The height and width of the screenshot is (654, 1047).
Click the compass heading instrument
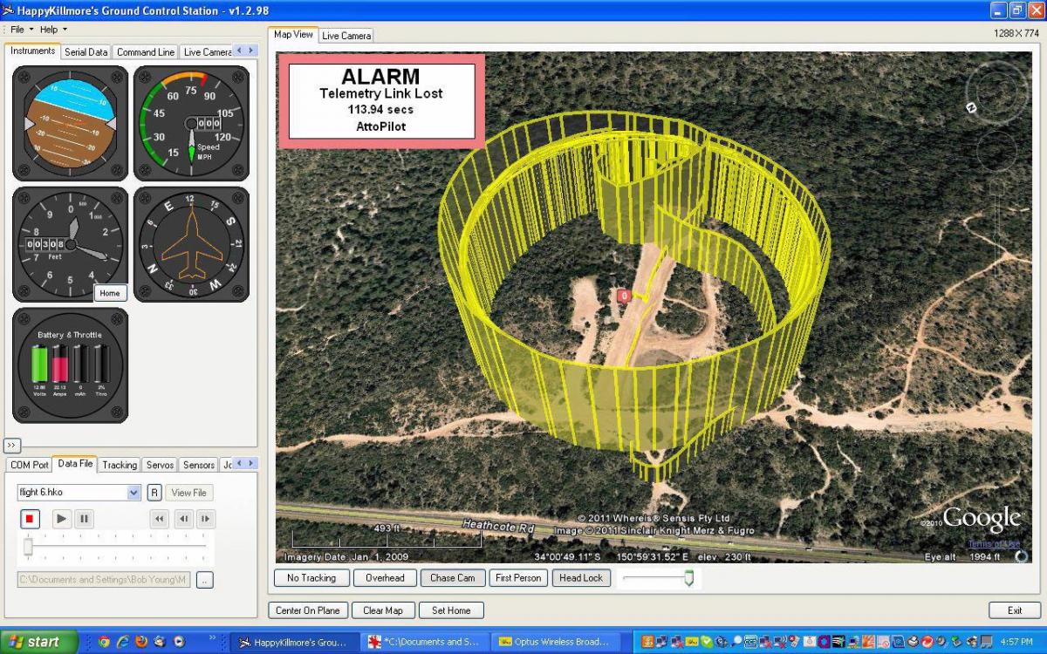click(191, 244)
